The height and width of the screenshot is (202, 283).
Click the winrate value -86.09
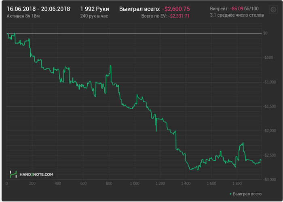[237, 9]
